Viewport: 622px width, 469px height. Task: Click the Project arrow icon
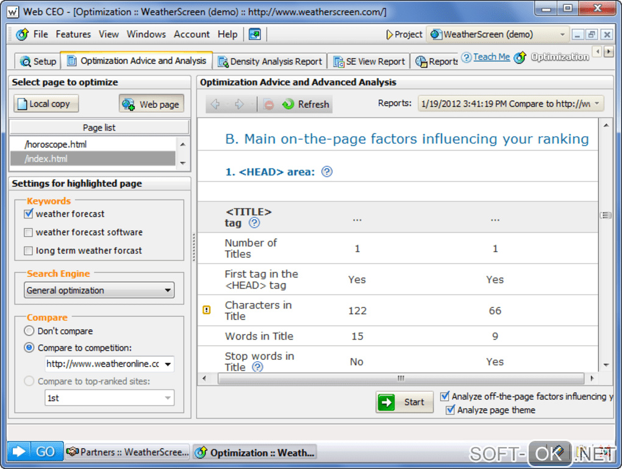pyautogui.click(x=390, y=35)
